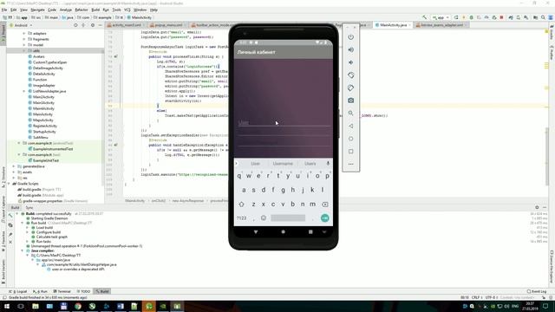Screen dimensions: 555x312
Task: Tap the green enter key on the phone keyboard
Action: (324, 218)
